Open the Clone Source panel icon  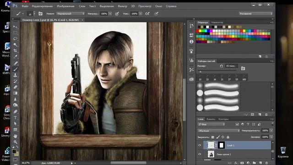pos(191,60)
